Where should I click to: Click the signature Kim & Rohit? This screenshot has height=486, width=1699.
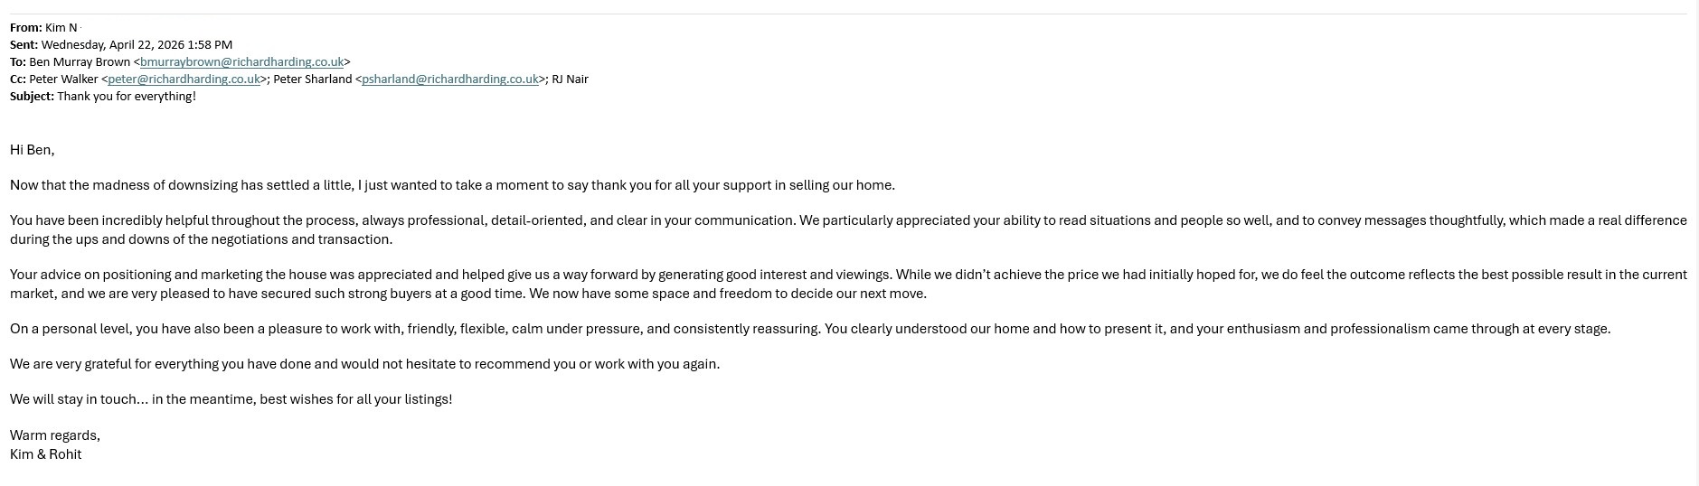tap(46, 454)
